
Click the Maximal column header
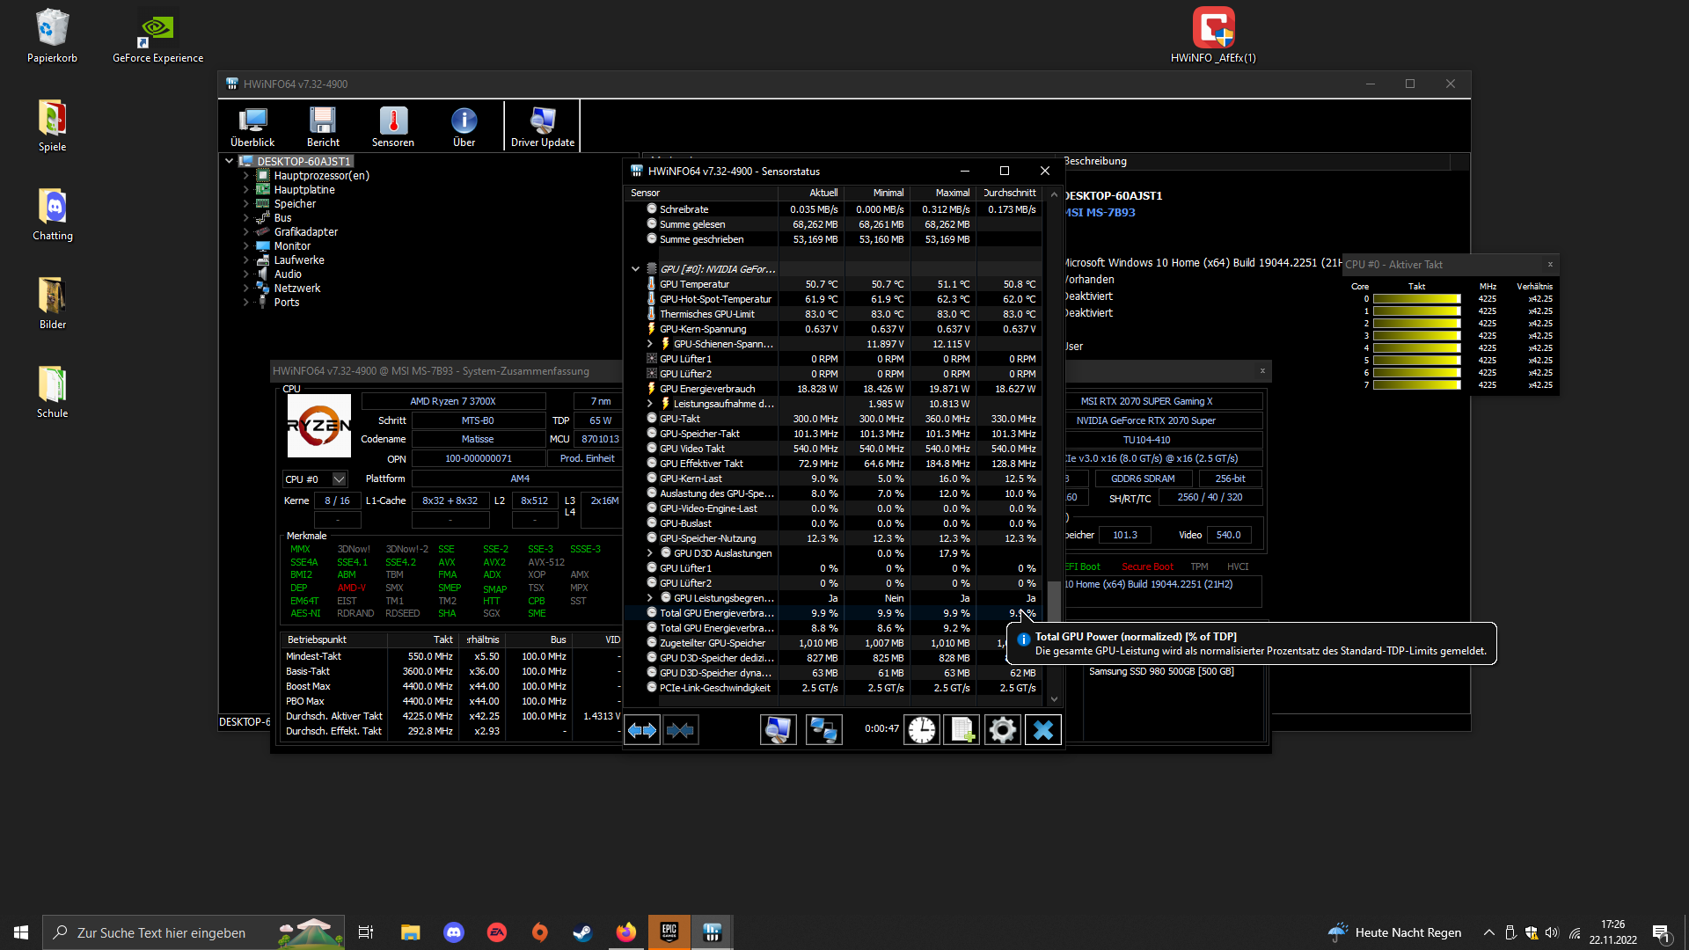point(952,193)
